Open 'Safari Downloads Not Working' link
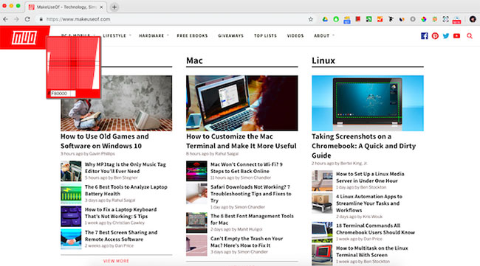480x266 pixels. point(251,194)
